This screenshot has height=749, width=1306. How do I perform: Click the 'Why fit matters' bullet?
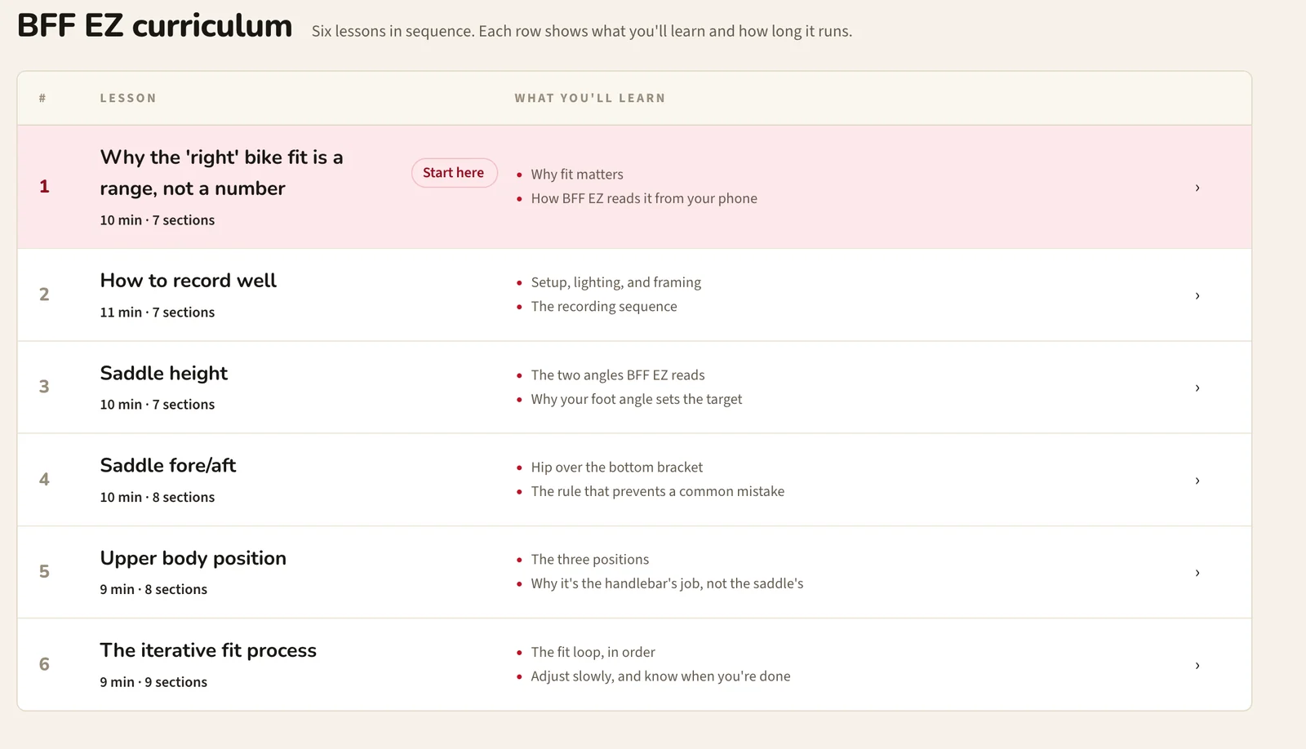click(x=577, y=175)
